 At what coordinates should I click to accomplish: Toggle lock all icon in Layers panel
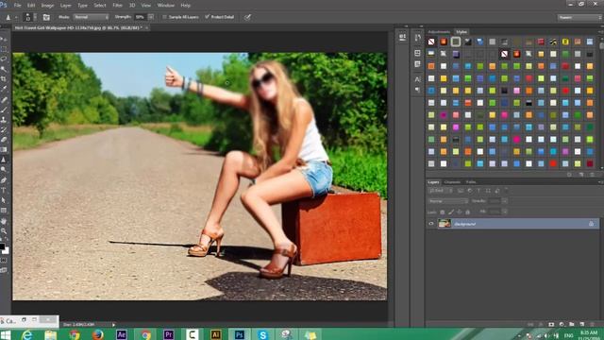click(x=468, y=212)
